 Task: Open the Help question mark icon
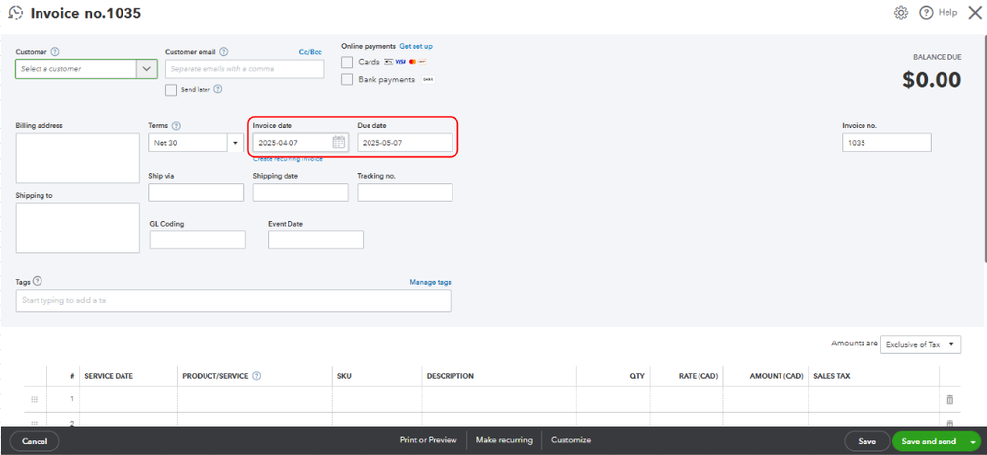(926, 13)
